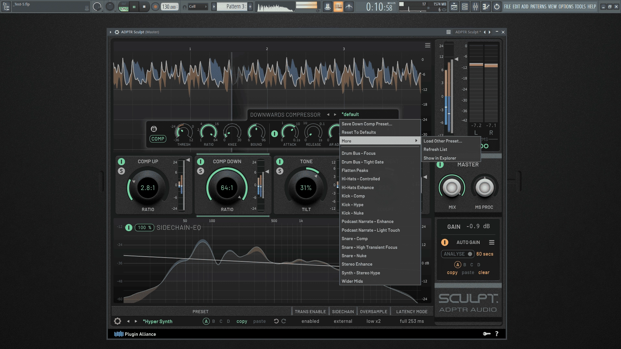Click the pause button in FL Studio transport

tap(134, 6)
